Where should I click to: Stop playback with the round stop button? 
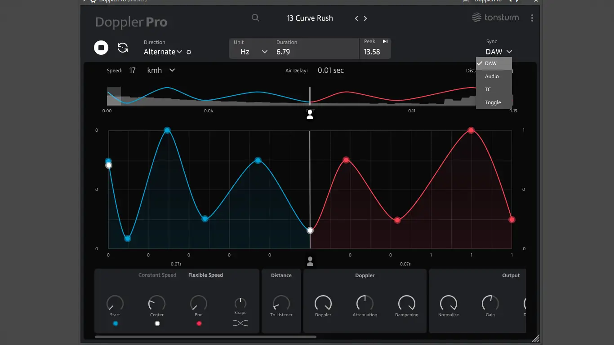click(101, 48)
